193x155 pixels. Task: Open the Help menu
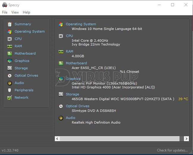tap(26, 12)
